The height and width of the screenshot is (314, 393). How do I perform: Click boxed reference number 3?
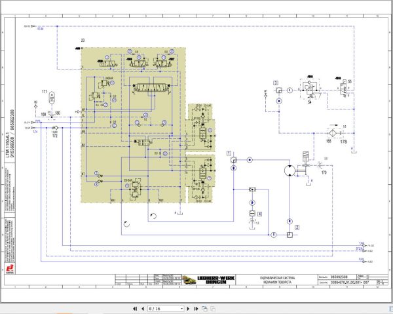point(276,83)
